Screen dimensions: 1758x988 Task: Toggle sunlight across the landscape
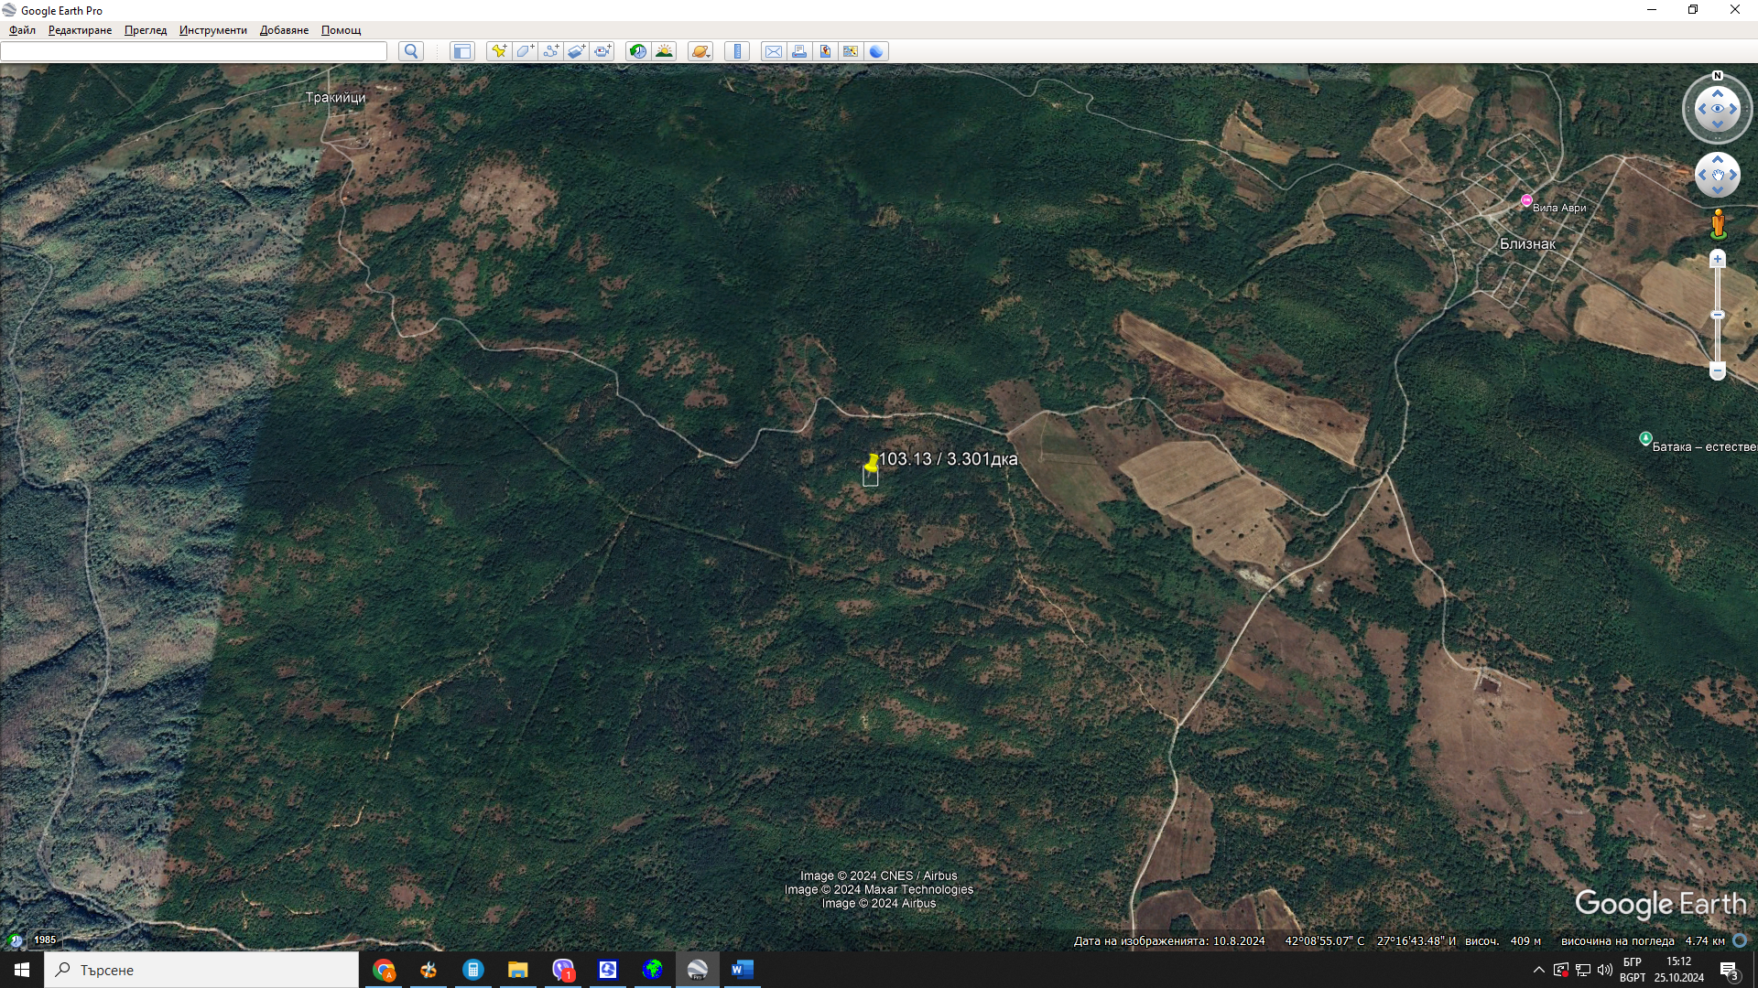[x=664, y=51]
